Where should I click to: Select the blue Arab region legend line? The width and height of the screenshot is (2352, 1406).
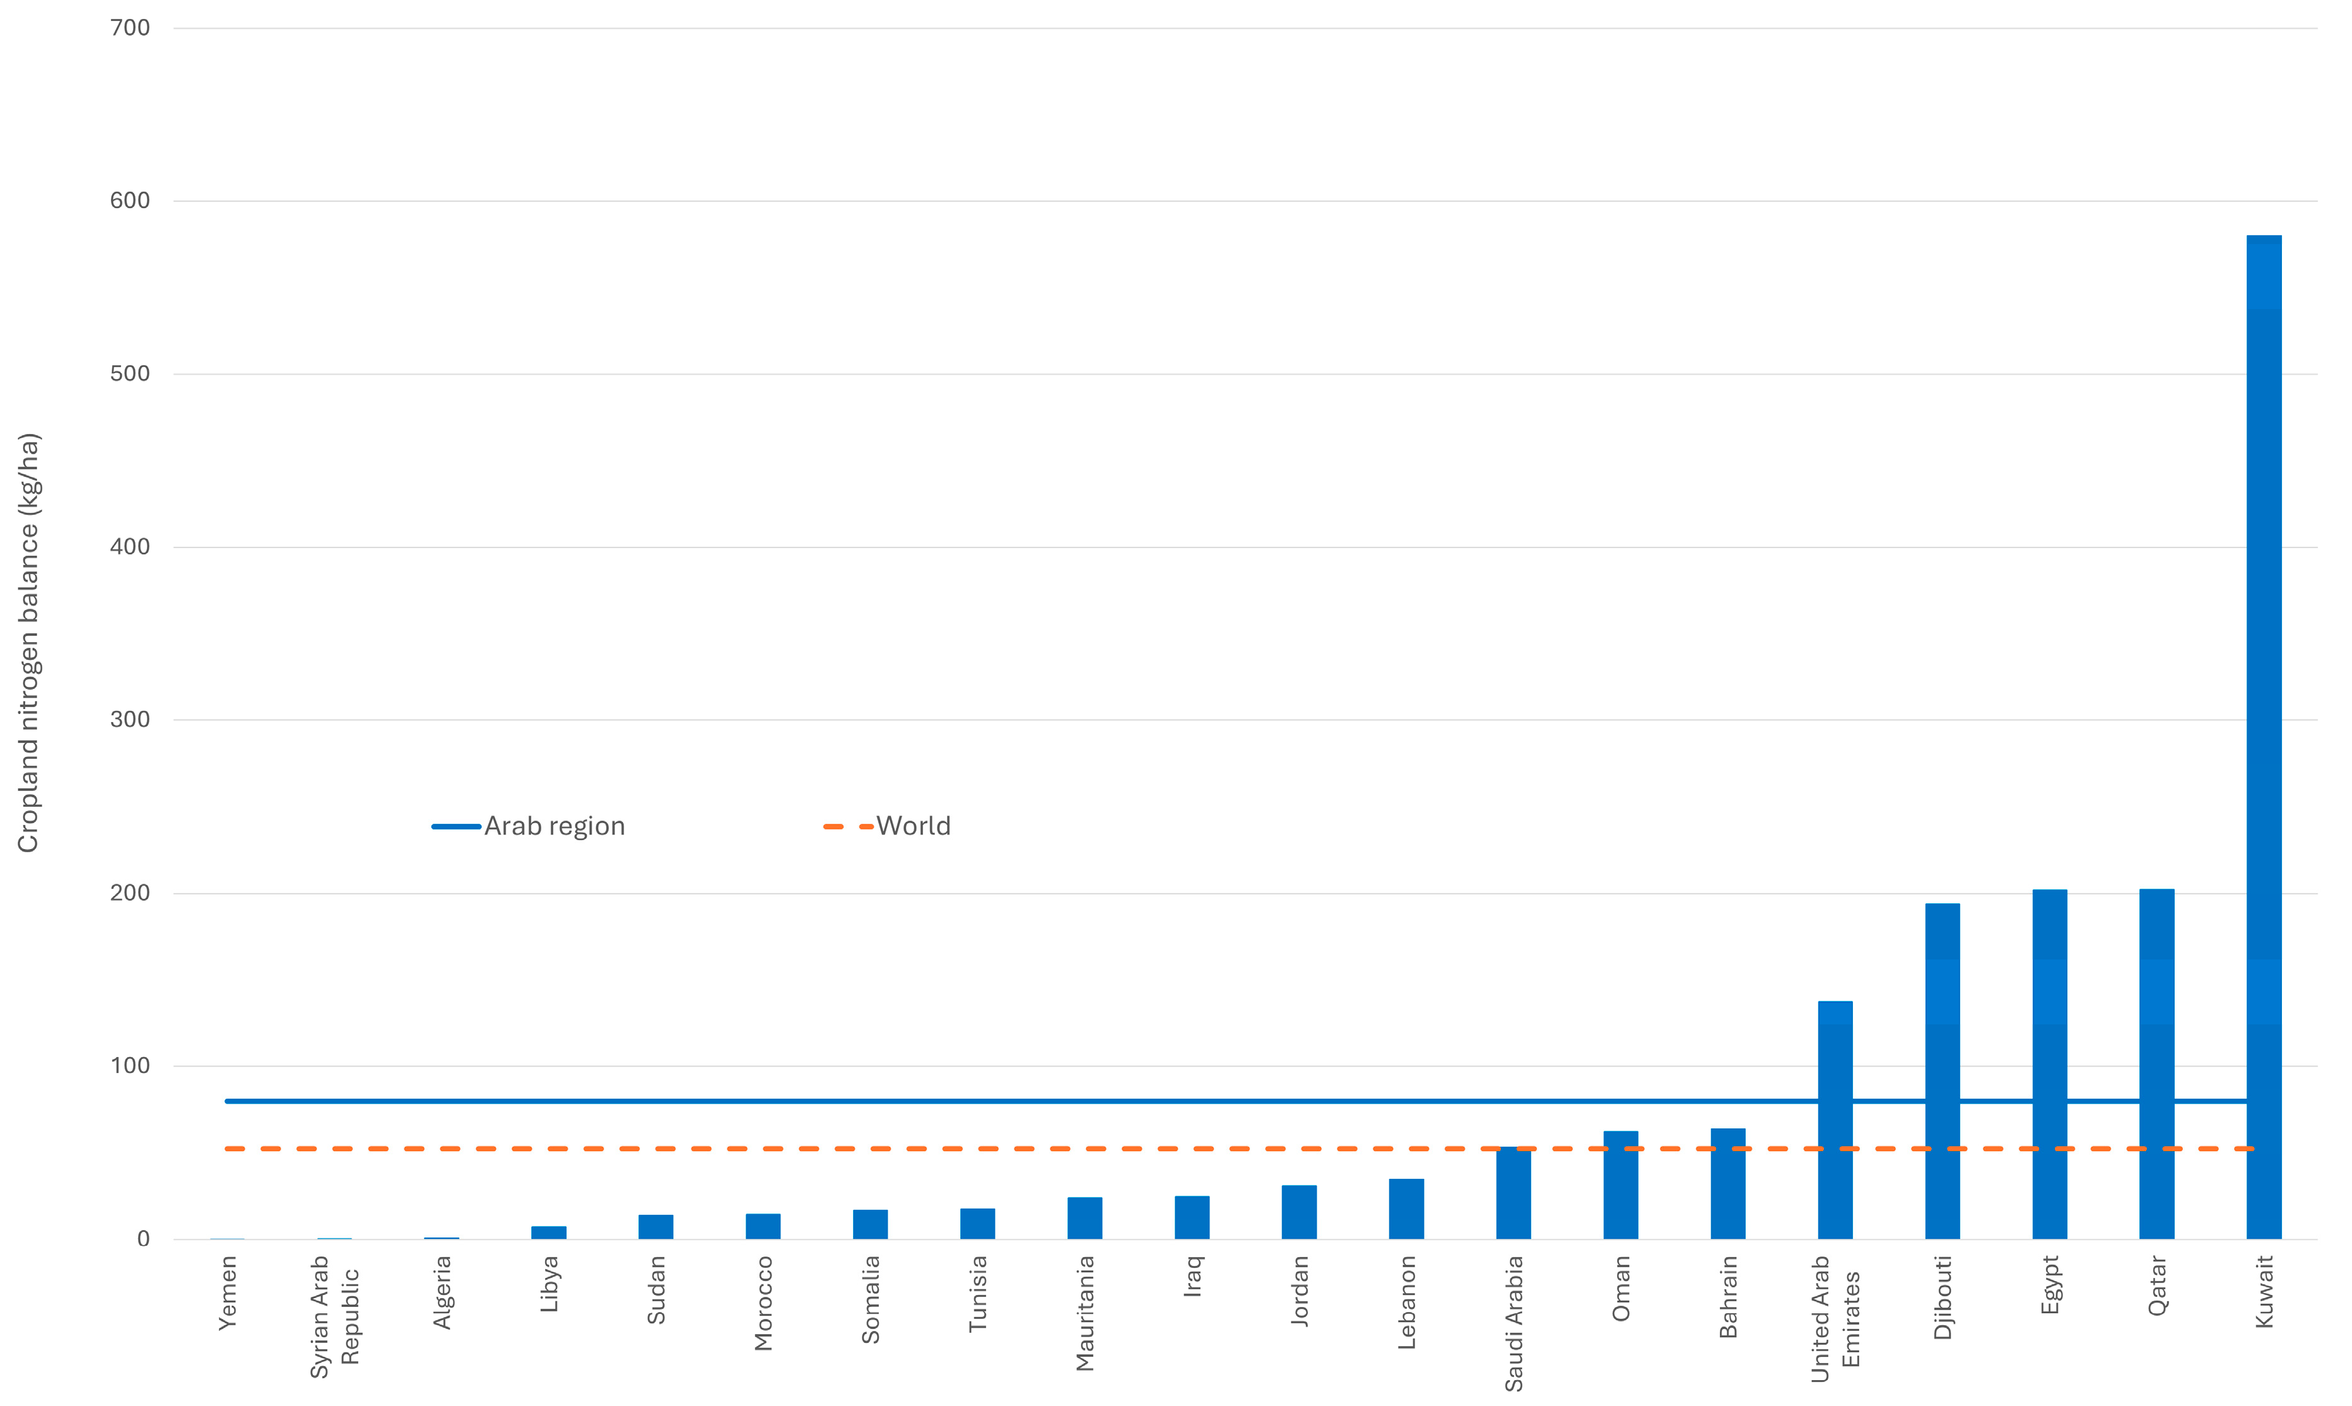[x=456, y=827]
